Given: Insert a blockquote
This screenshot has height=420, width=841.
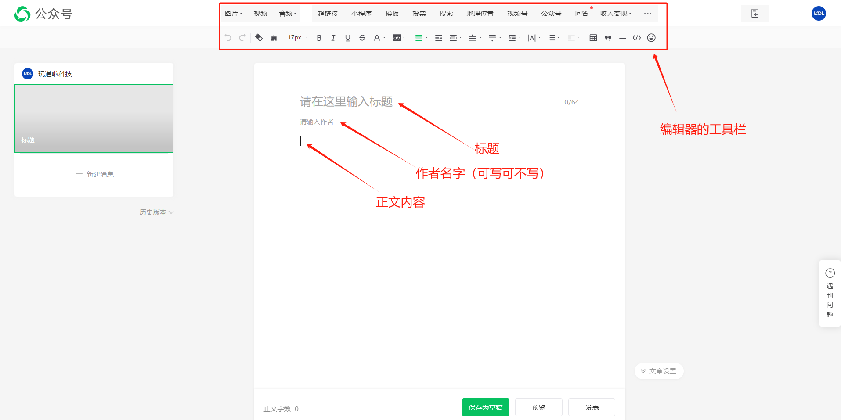Looking at the screenshot, I should point(608,38).
